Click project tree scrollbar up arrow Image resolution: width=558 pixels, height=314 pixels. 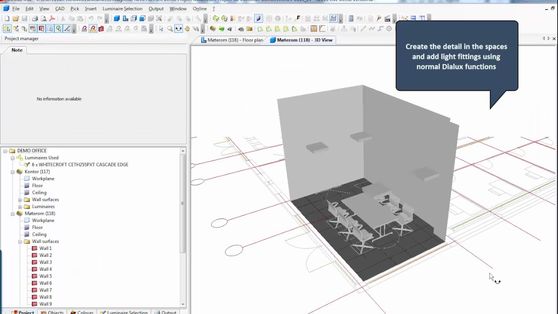tap(183, 151)
